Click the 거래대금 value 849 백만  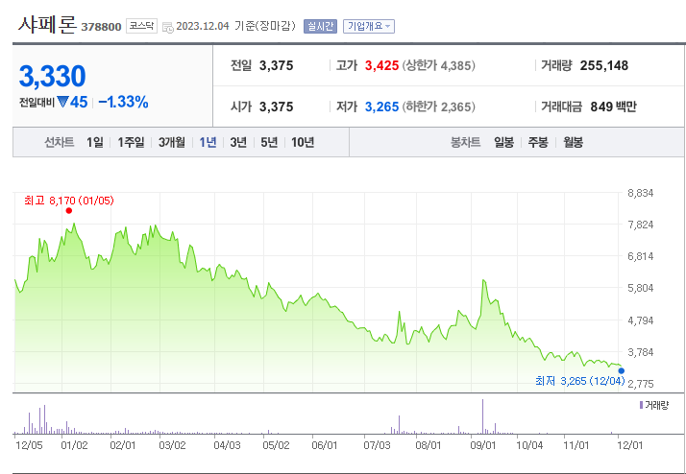(613, 107)
